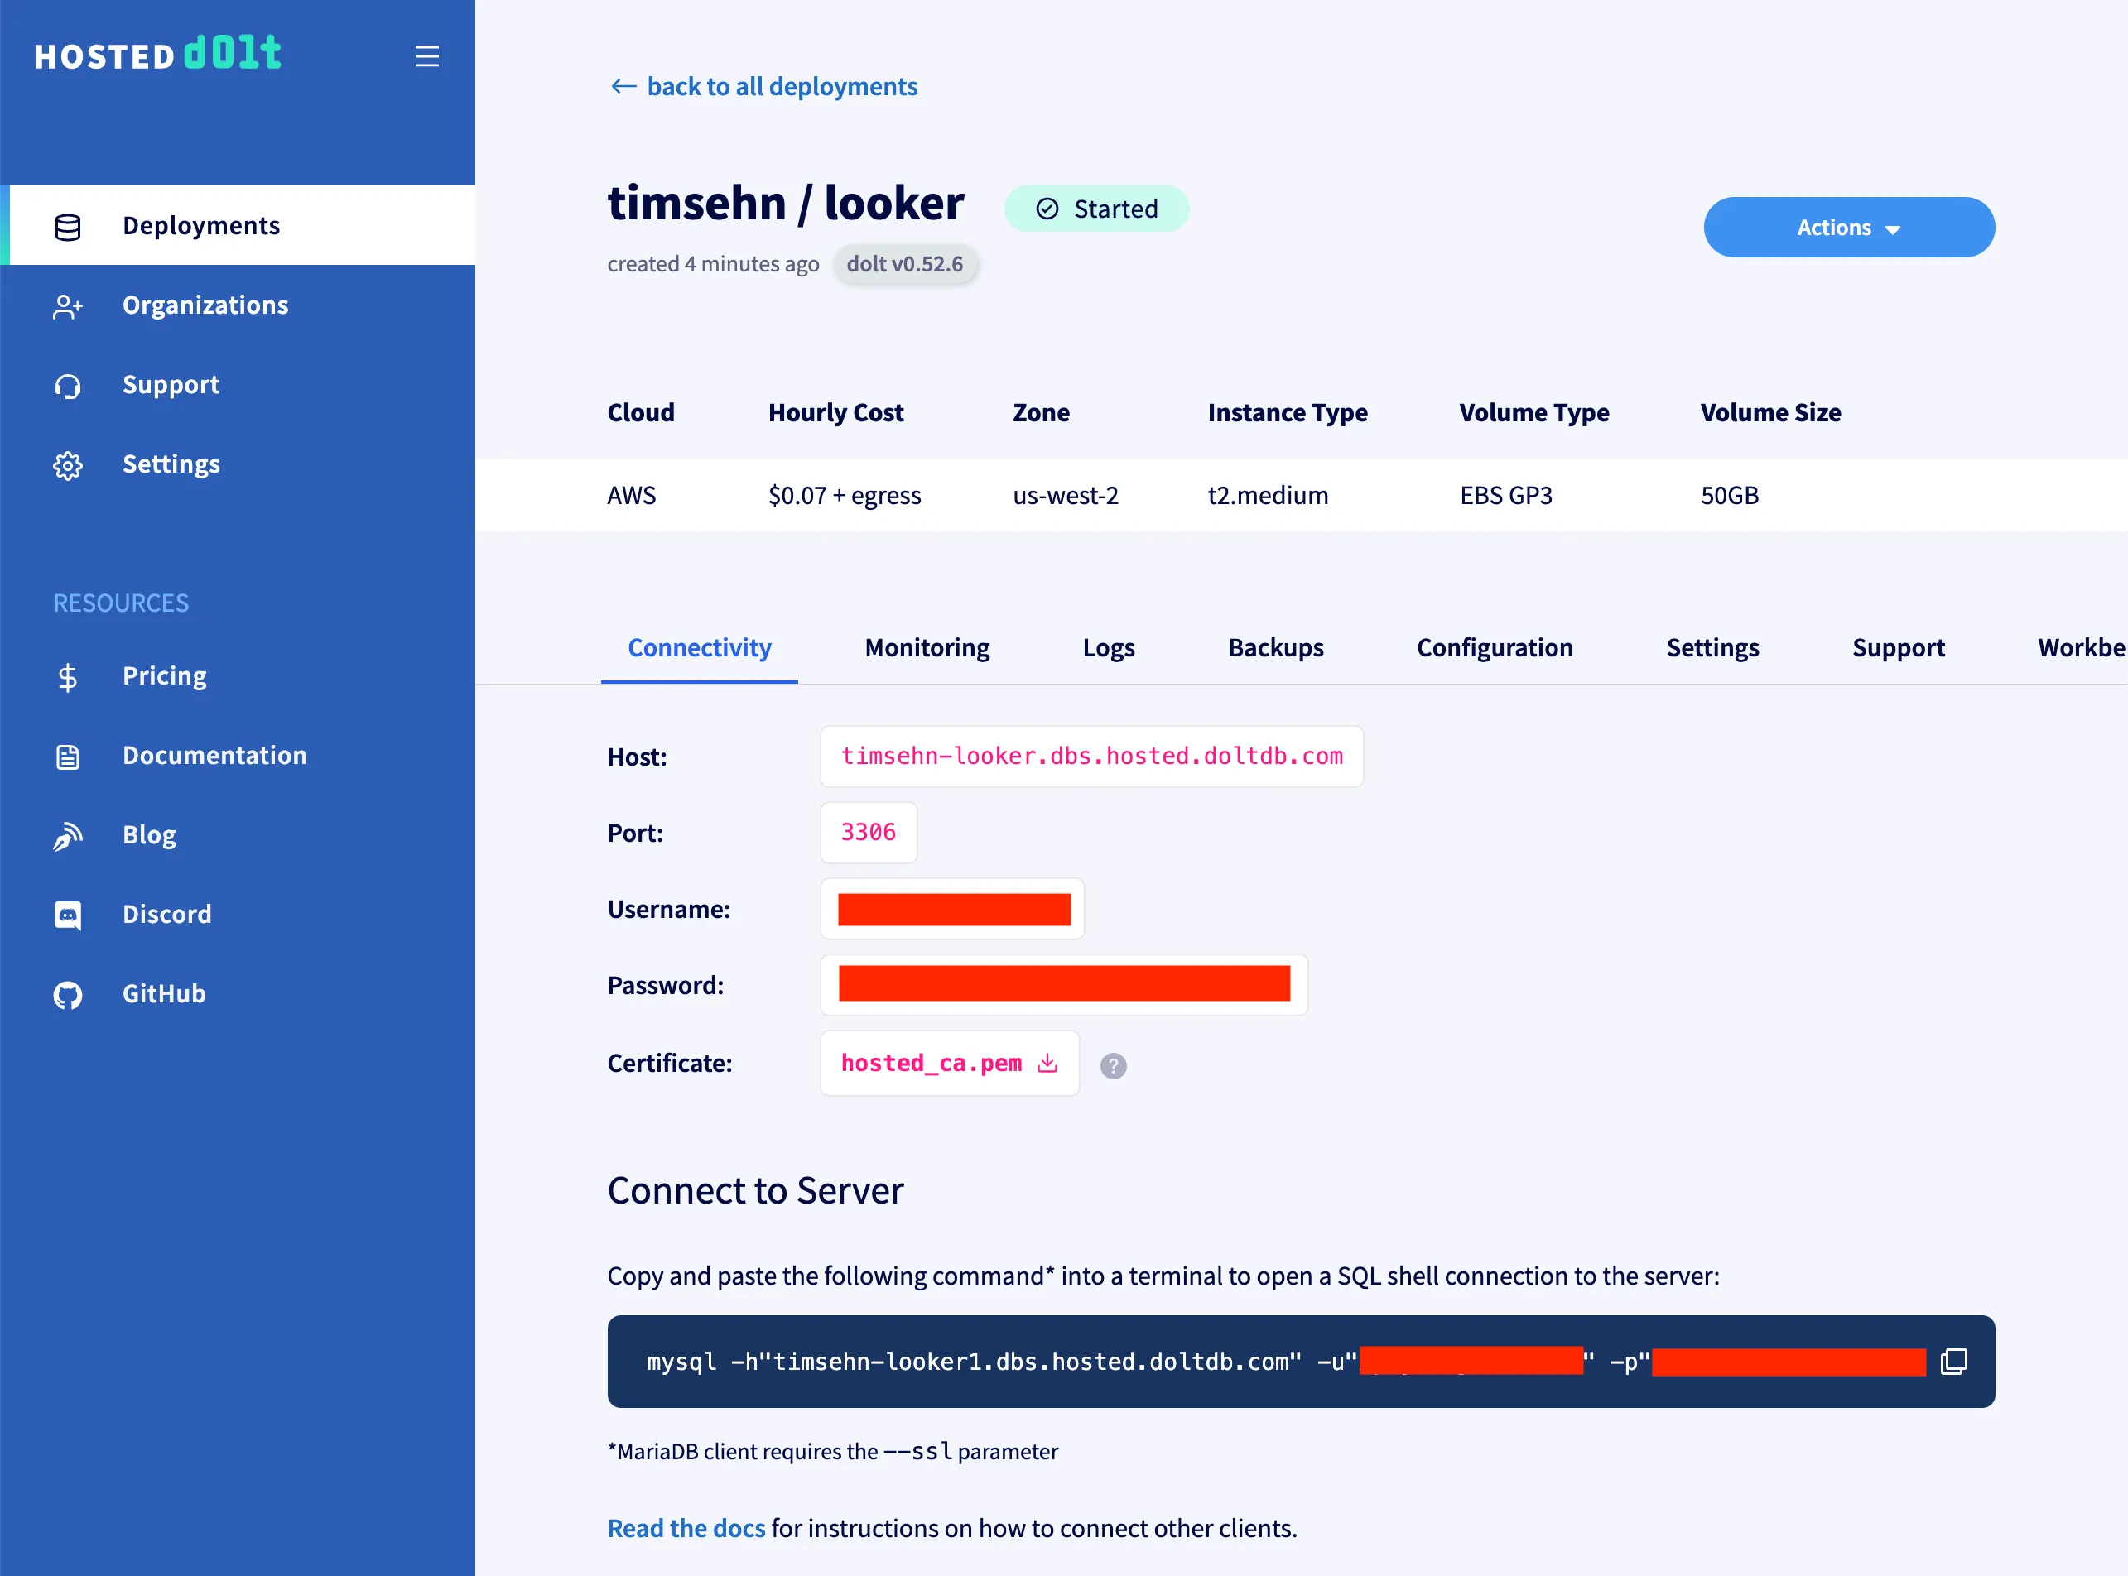Screen dimensions: 2128x1576
Task: Open the Actions dropdown
Action: pyautogui.click(x=1847, y=227)
